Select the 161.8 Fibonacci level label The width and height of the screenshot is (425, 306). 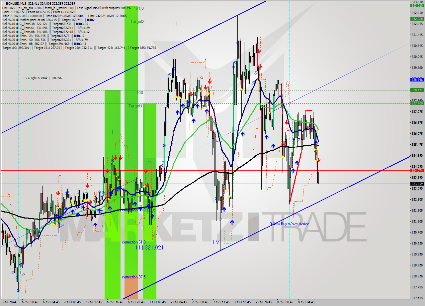pyautogui.click(x=139, y=8)
